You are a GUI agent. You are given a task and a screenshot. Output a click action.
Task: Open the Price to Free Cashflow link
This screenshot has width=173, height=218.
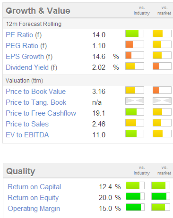click(41, 113)
